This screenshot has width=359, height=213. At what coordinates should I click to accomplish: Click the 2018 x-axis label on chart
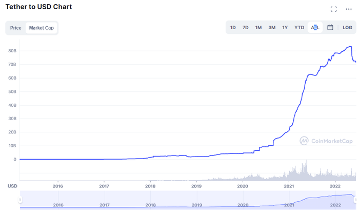tap(150, 186)
